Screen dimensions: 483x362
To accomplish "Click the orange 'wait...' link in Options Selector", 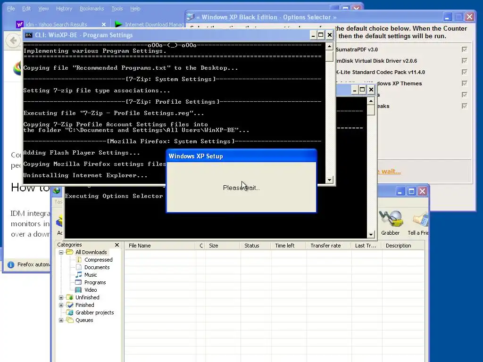I will (x=389, y=172).
